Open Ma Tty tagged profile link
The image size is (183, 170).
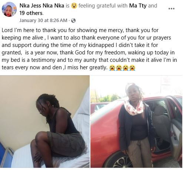coord(138,6)
